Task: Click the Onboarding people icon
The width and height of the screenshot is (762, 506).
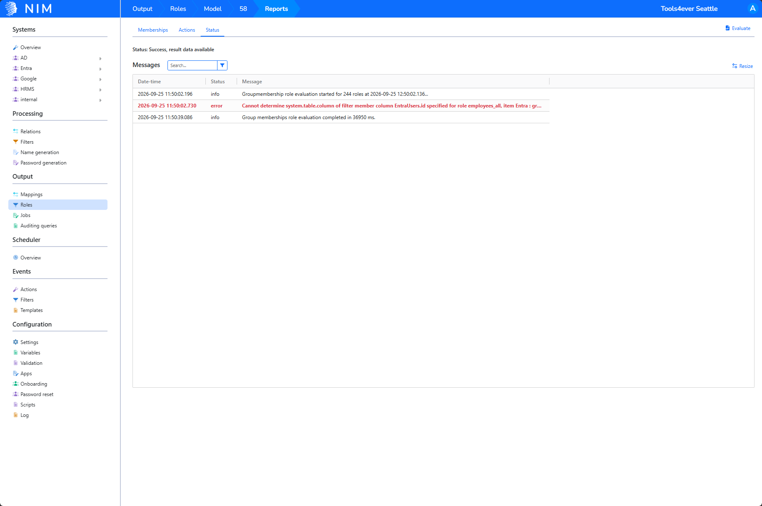Action: (x=15, y=384)
